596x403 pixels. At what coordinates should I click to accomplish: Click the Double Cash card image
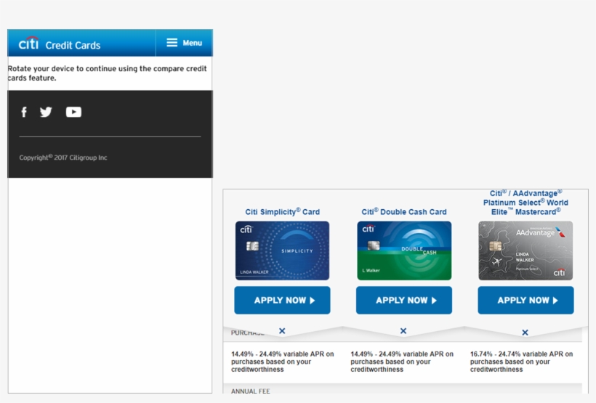pyautogui.click(x=404, y=251)
